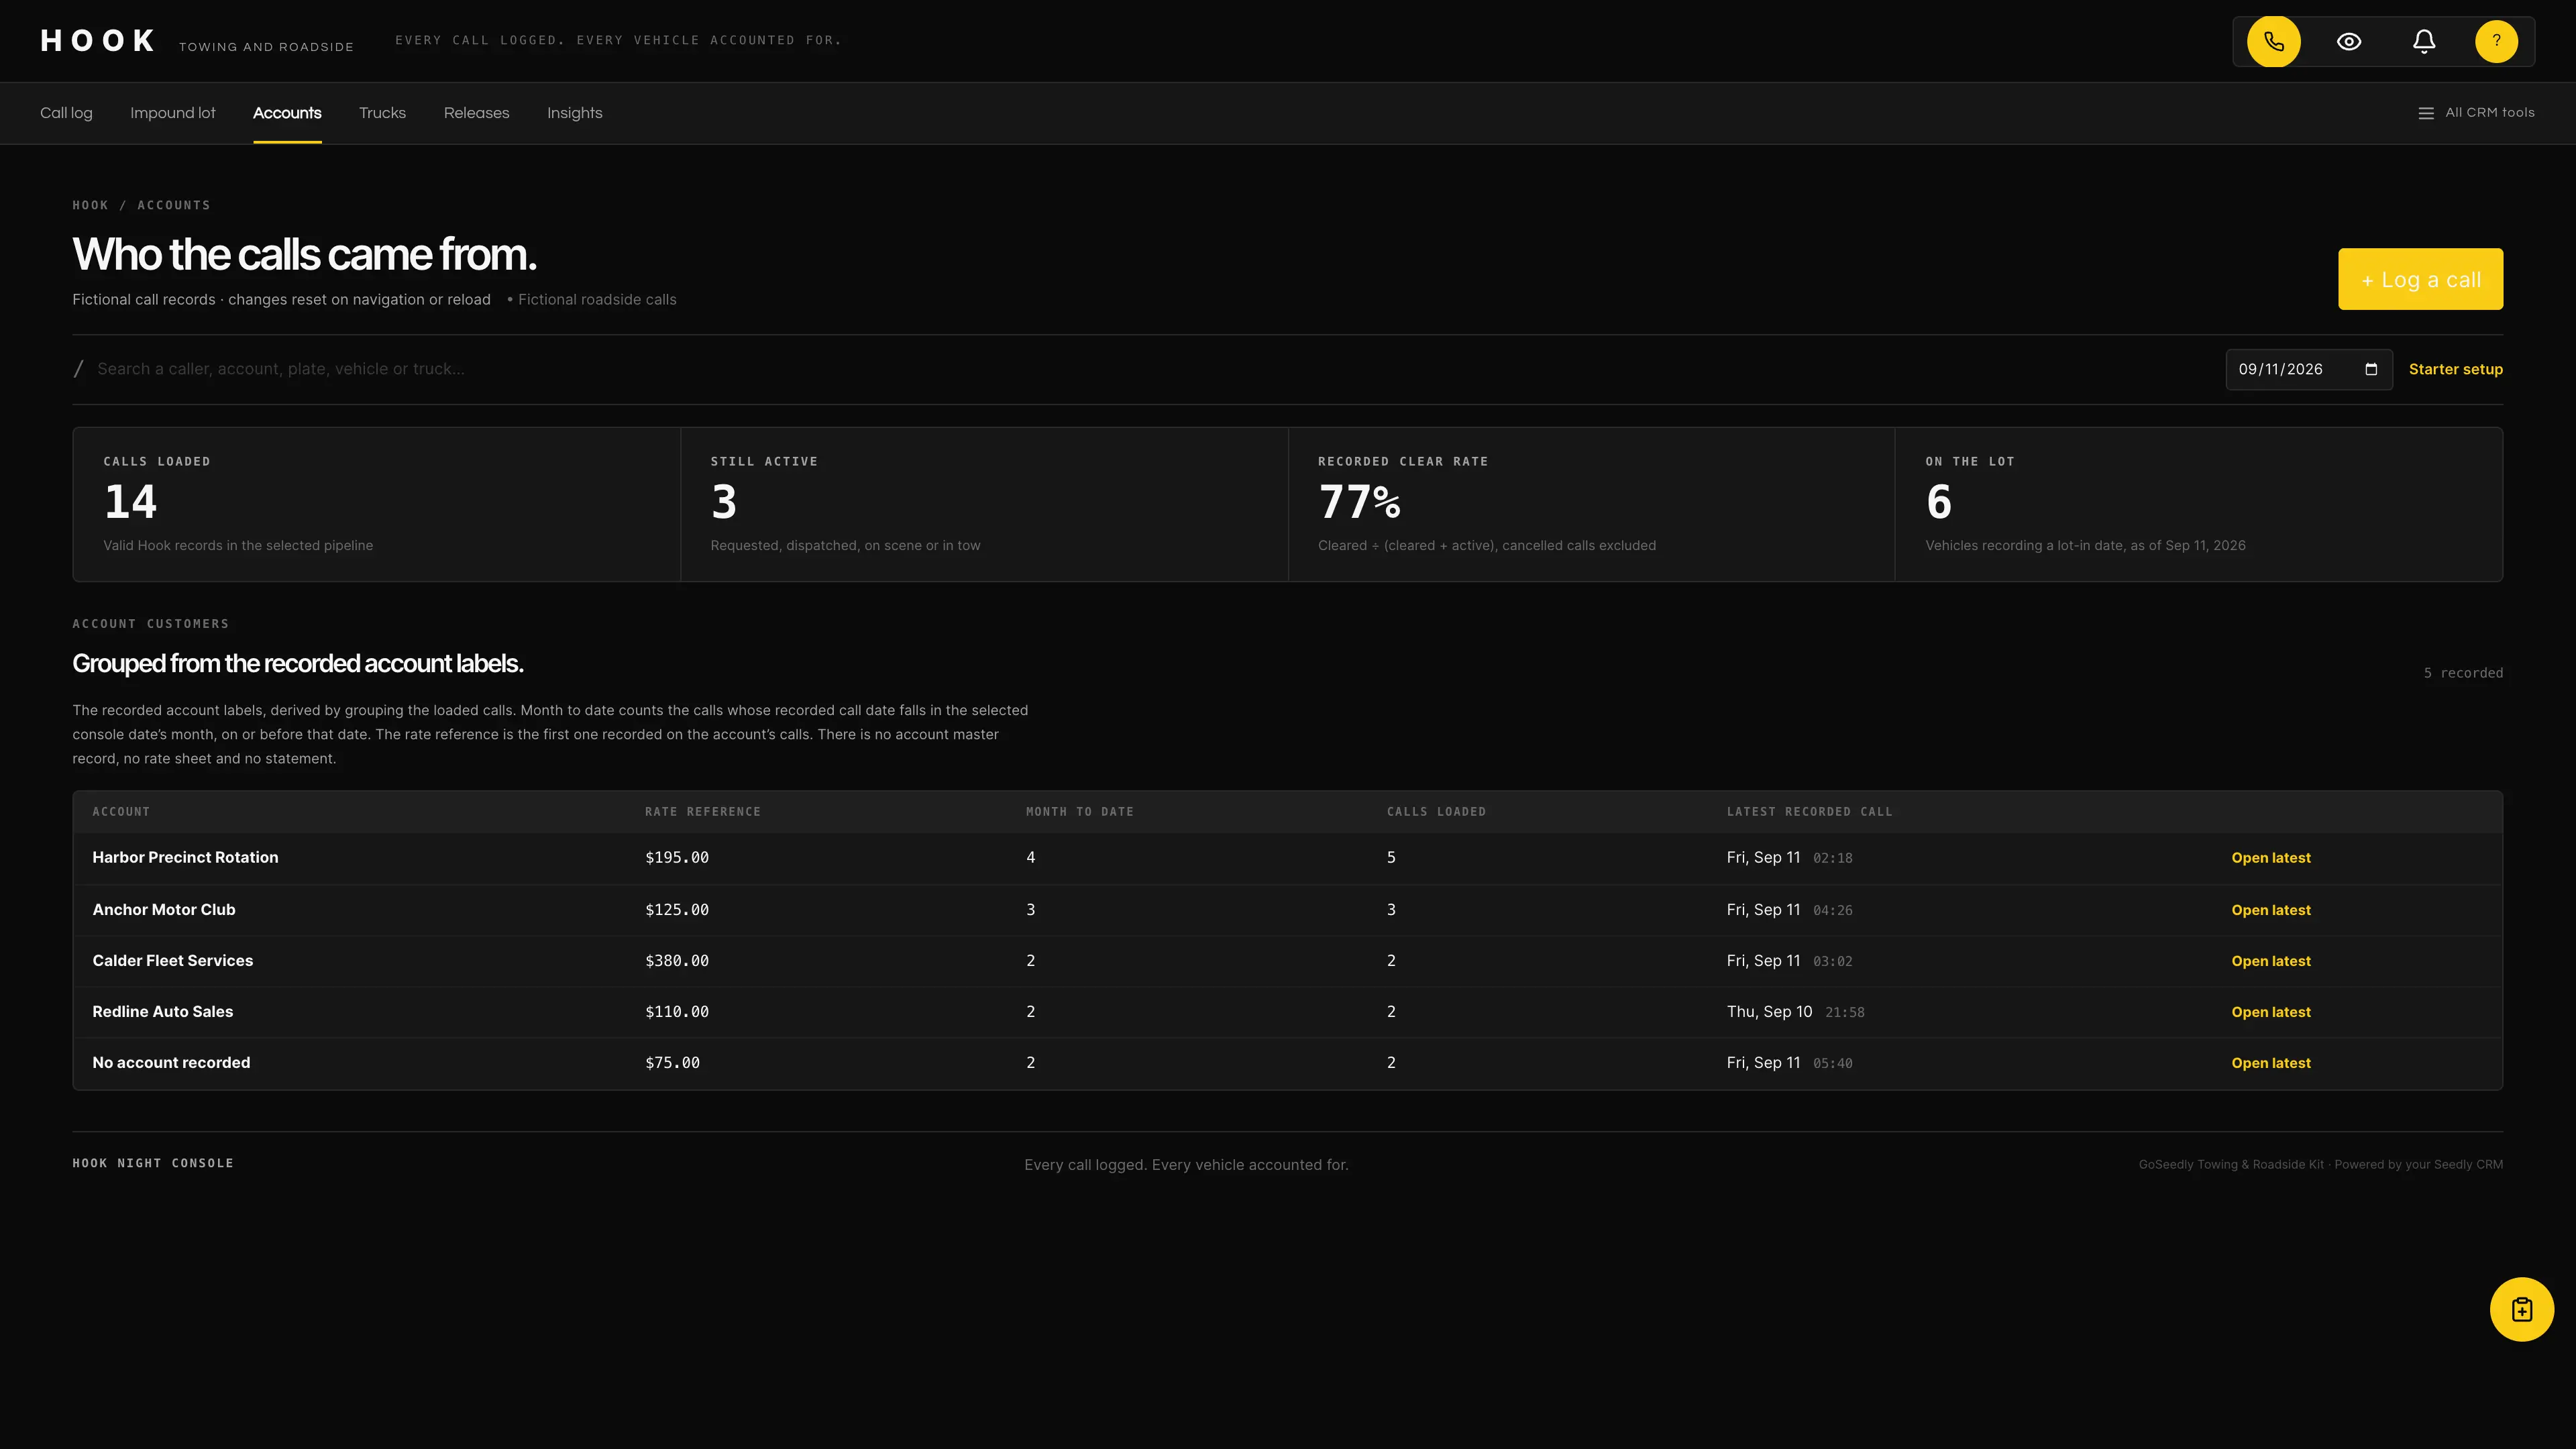Click the Calls Loaded 14 stat card
This screenshot has width=2576, height=1449.
(377, 504)
